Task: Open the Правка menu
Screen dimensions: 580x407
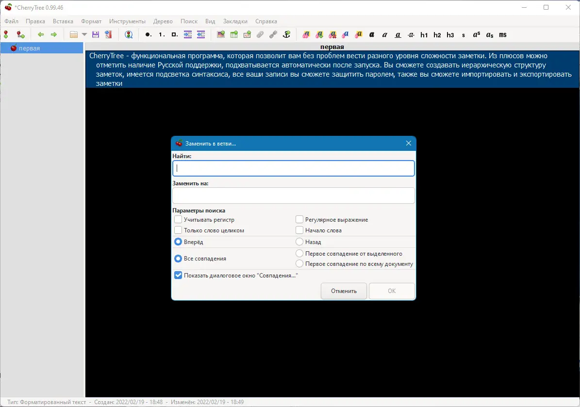Action: (x=35, y=21)
